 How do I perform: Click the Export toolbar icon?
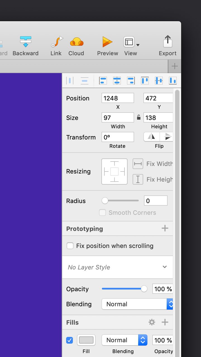click(x=167, y=41)
